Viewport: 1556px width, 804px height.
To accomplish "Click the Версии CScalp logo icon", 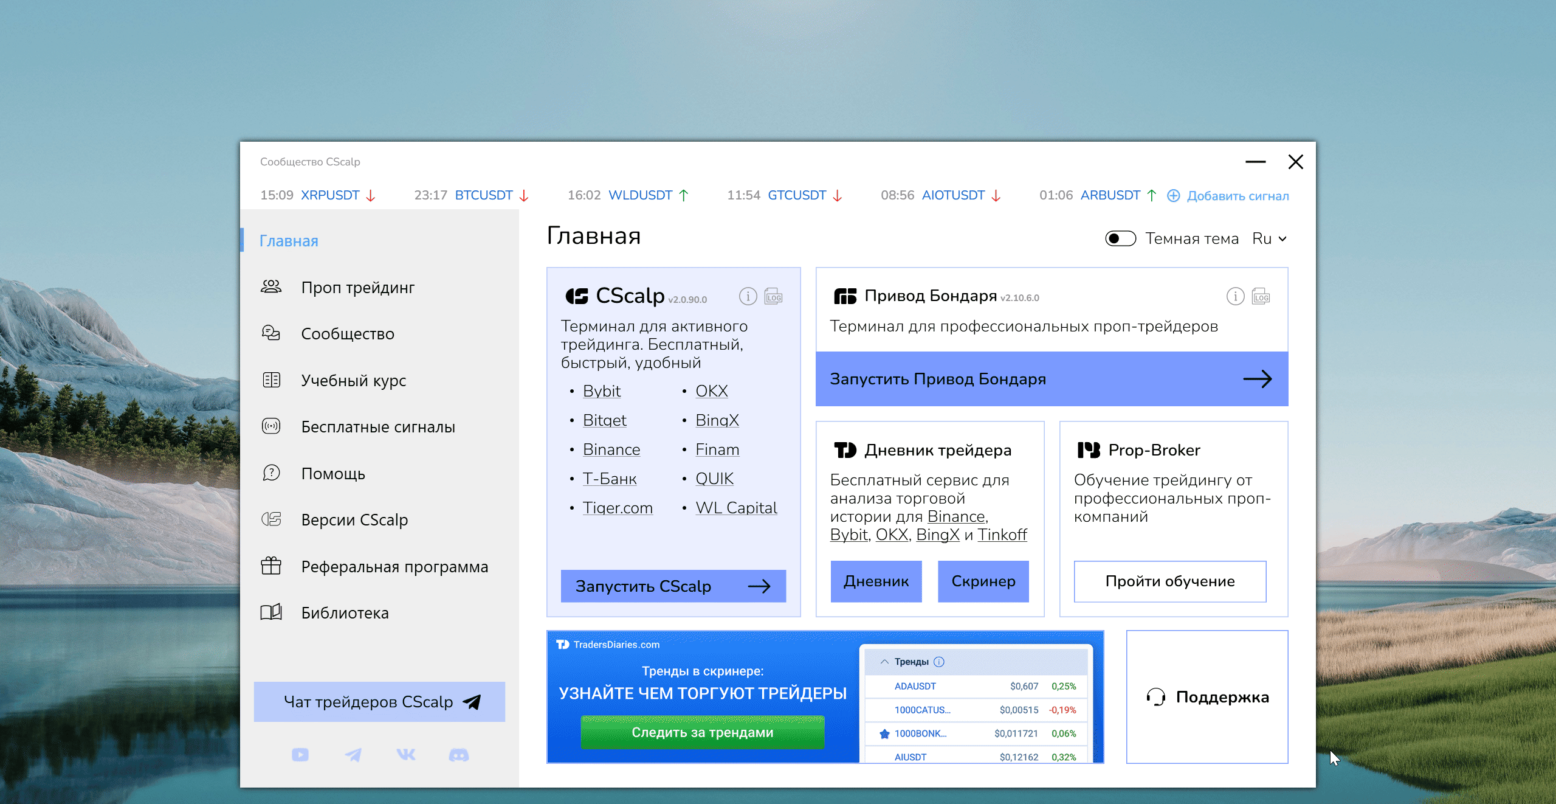I will (x=271, y=519).
